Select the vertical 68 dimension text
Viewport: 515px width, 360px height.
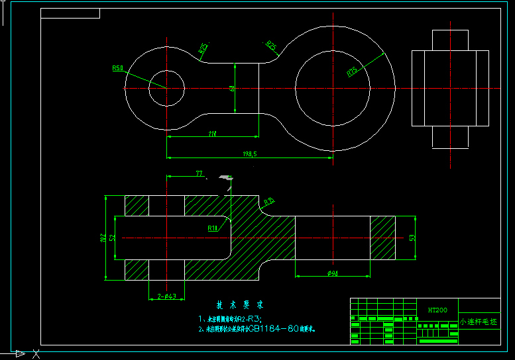232,89
